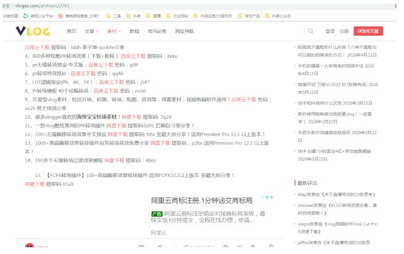Open the search magnifier icon in header
Image resolution: width=404 pixels, height=254 pixels.
pyautogui.click(x=311, y=31)
